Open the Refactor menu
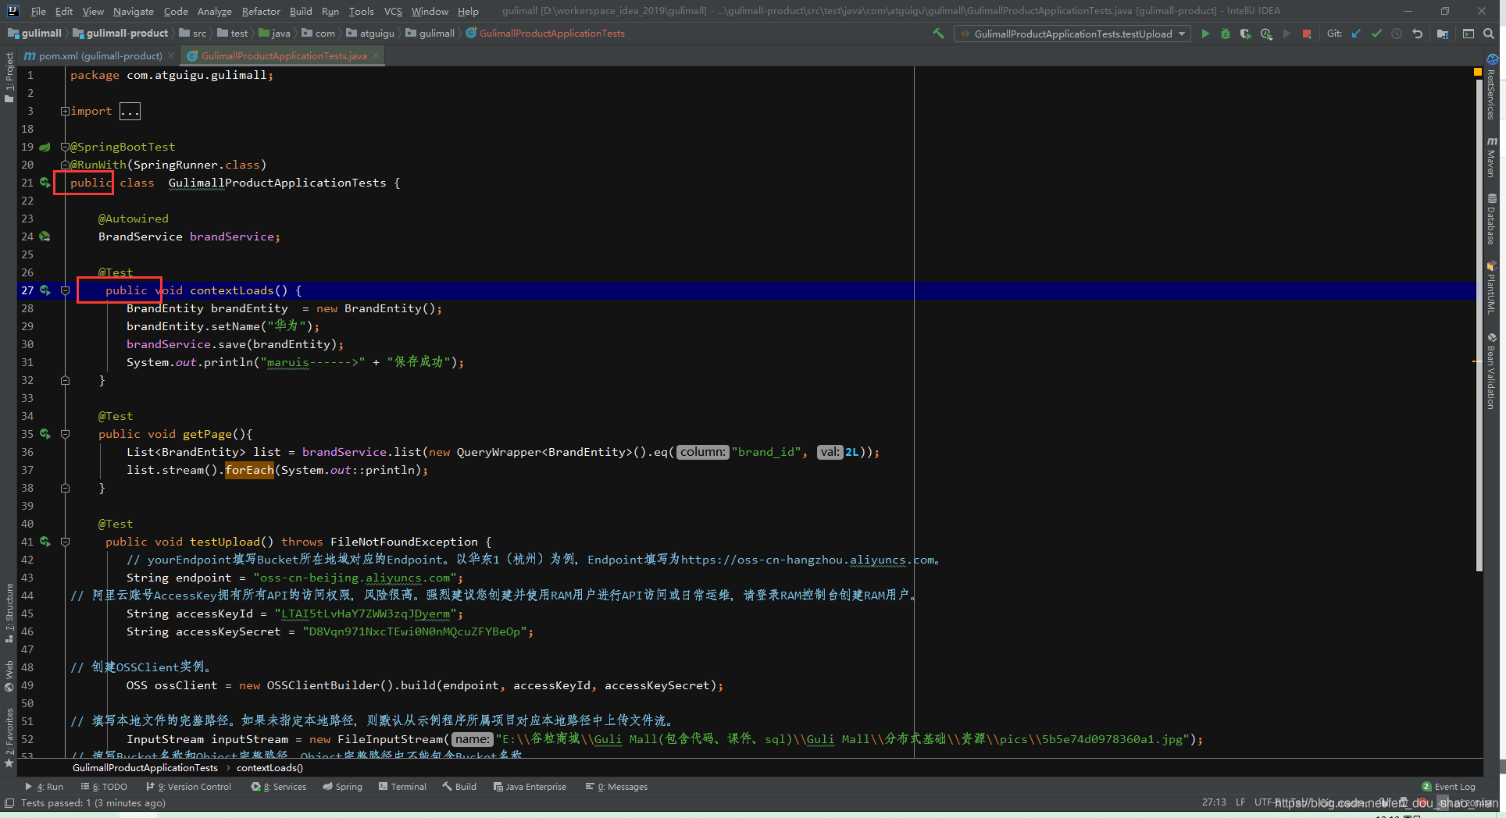This screenshot has height=818, width=1506. point(261,11)
